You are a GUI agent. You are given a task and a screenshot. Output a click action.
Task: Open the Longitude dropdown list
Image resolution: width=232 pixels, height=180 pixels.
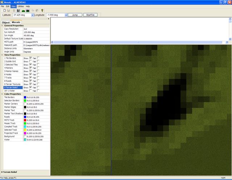(x=66, y=15)
